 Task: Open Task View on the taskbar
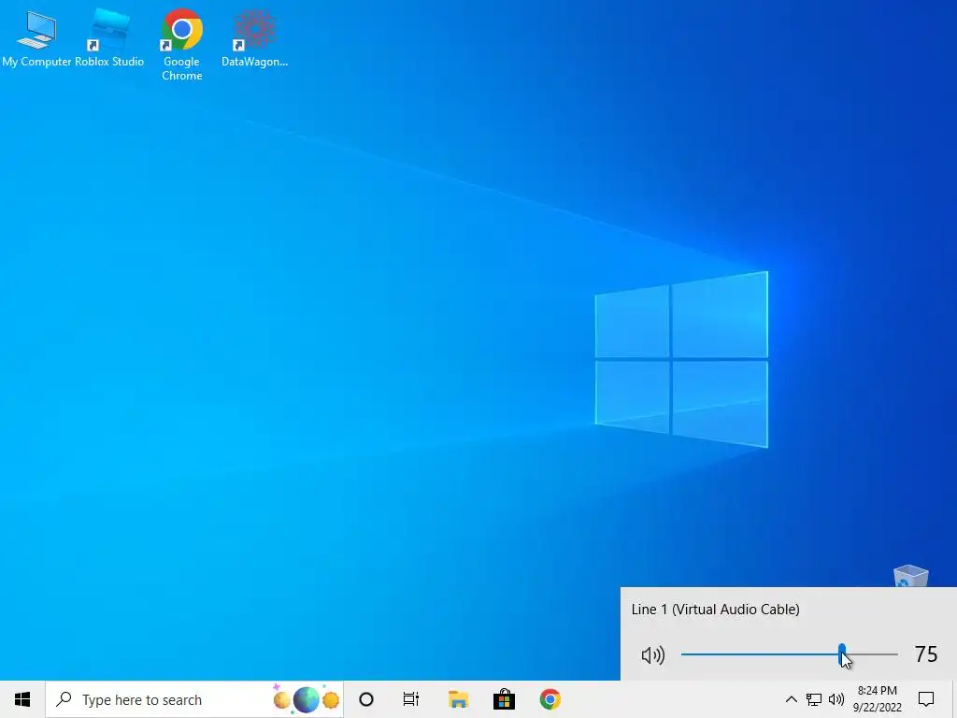coord(411,699)
